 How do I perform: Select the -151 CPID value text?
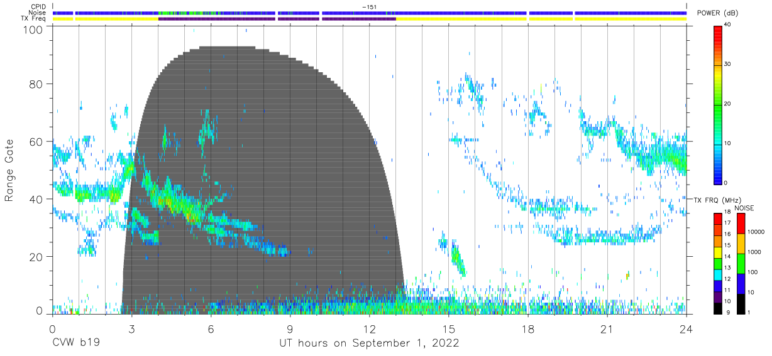[x=369, y=7]
